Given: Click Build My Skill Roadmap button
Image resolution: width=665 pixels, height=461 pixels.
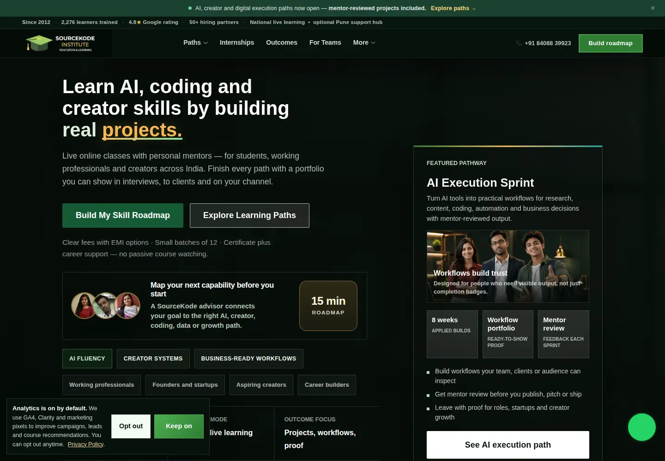Looking at the screenshot, I should [123, 215].
